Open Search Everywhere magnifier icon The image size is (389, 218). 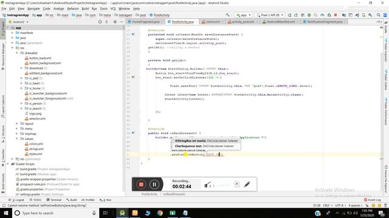379,15
